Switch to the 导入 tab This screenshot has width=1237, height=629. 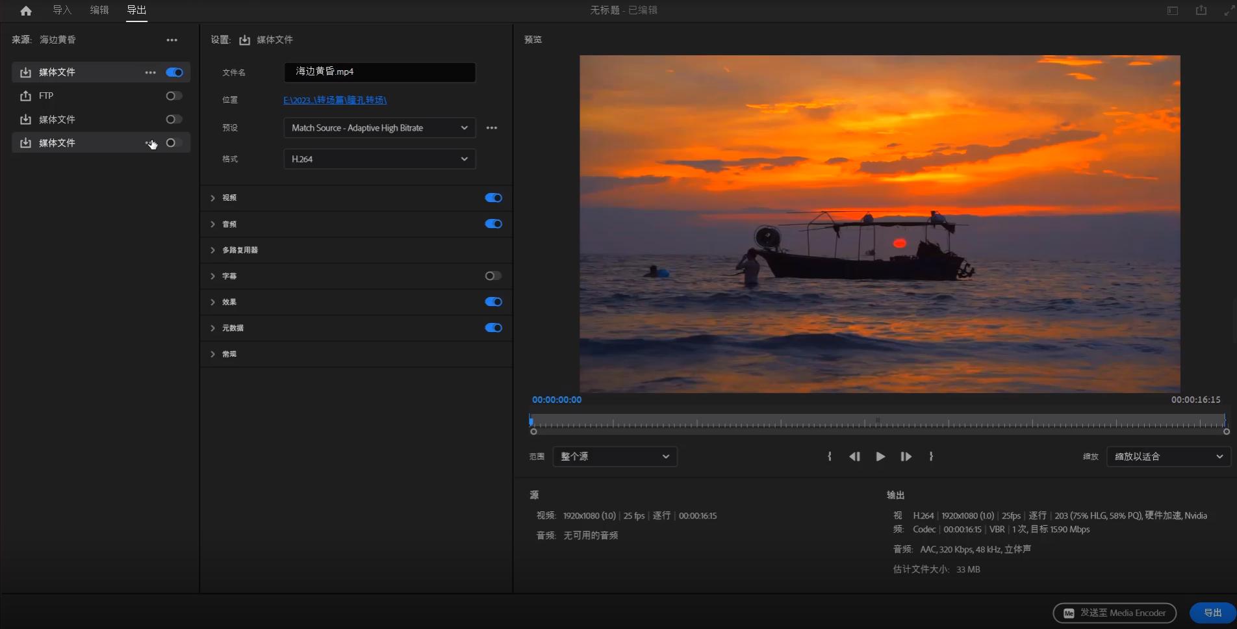(62, 10)
